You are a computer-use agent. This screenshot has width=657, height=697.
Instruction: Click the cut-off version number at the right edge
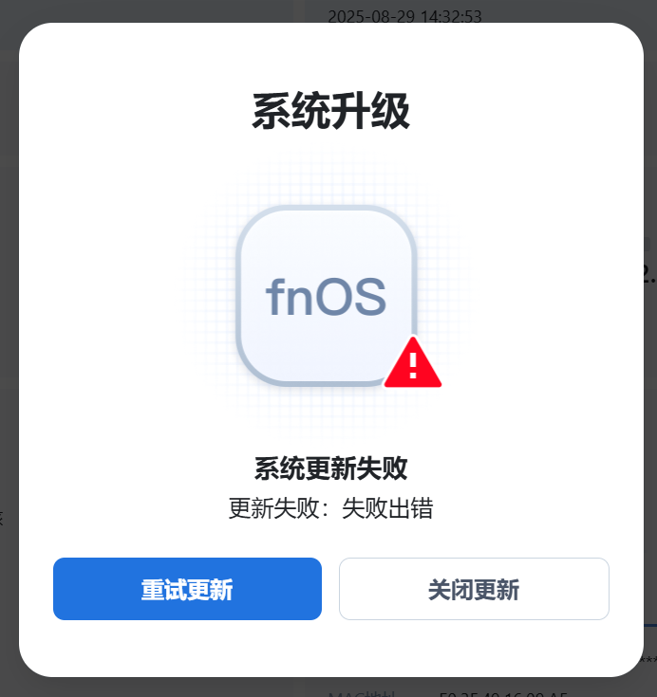pyautogui.click(x=649, y=273)
